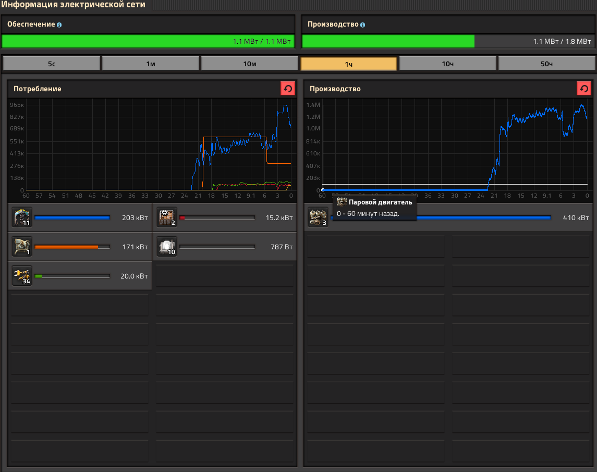
Task: Select the 5с time range tab
Action: pos(52,64)
